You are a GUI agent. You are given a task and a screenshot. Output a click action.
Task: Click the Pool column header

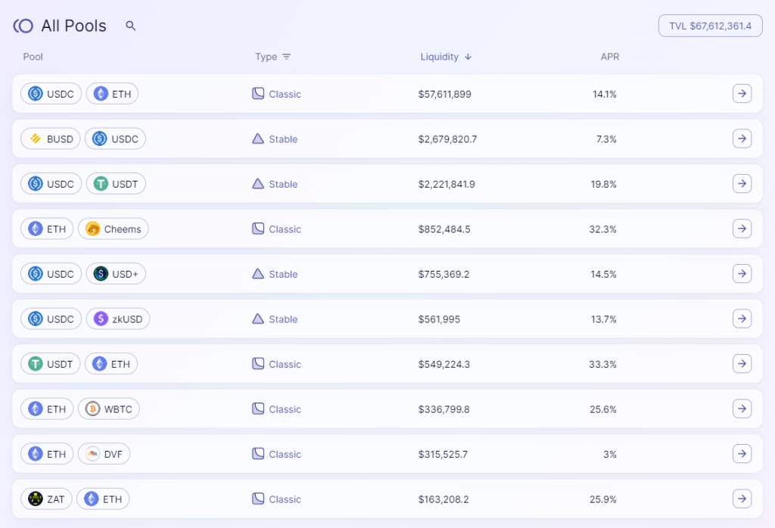pos(33,57)
